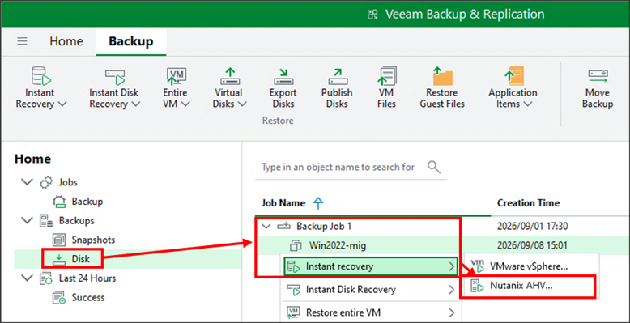Click the search magnifier icon

434,167
